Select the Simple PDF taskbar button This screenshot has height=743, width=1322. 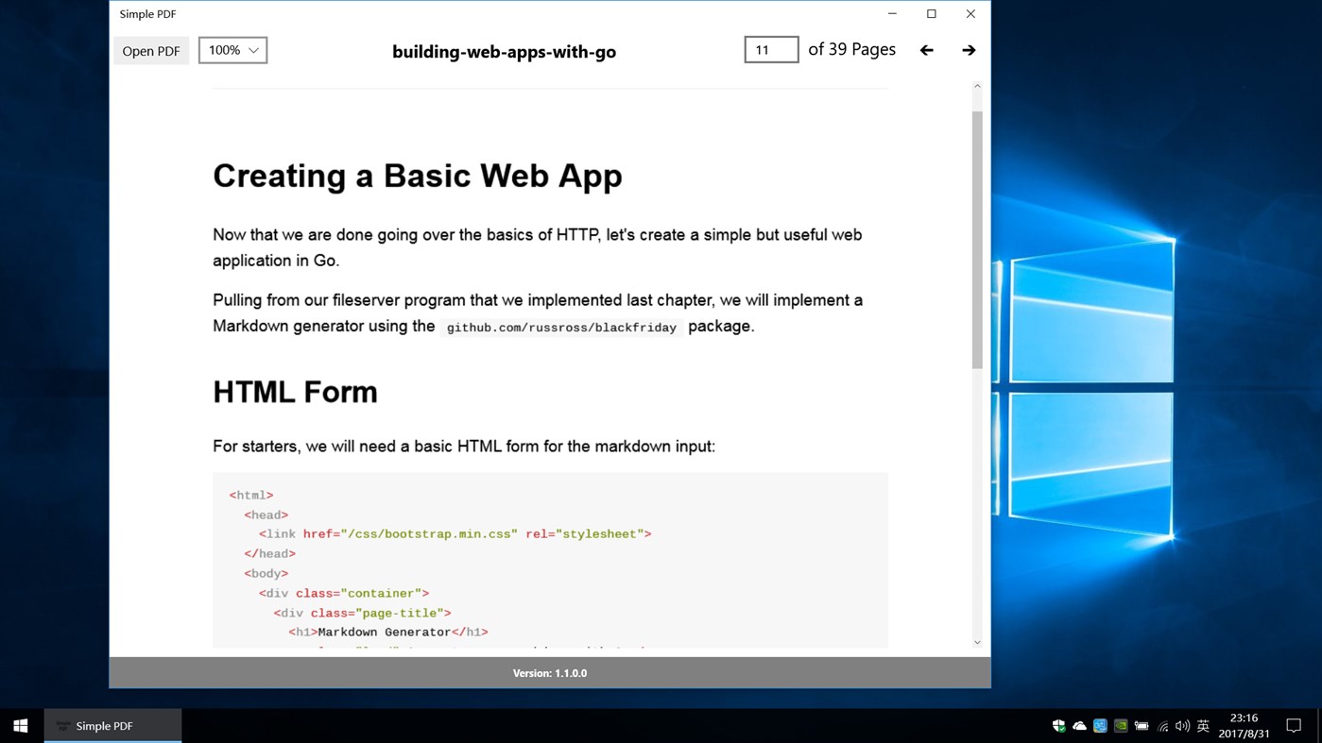click(112, 725)
